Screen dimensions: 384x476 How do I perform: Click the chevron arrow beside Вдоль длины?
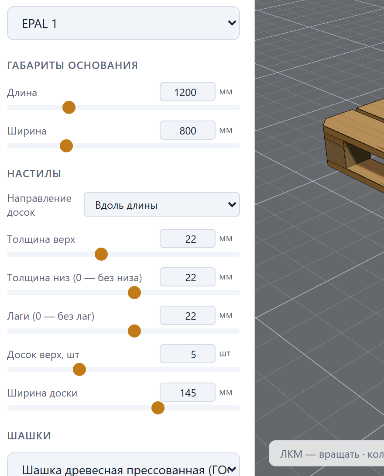point(232,205)
